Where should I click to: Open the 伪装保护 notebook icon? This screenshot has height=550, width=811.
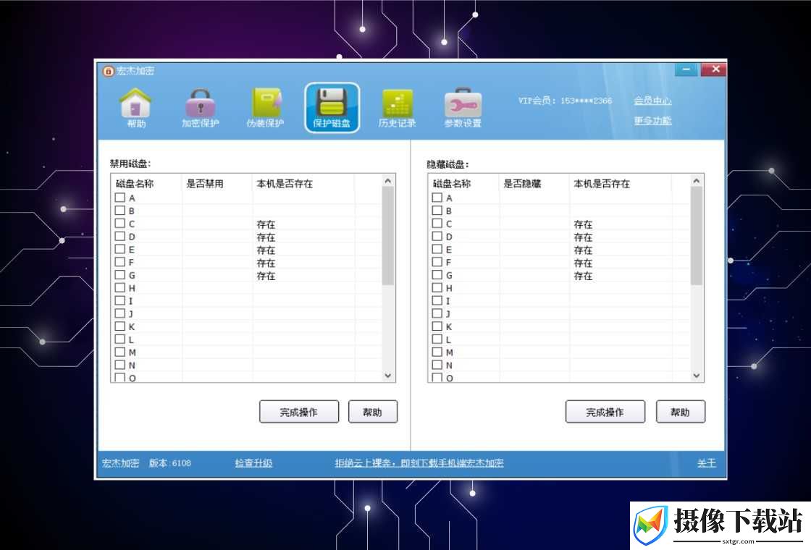pyautogui.click(x=265, y=108)
